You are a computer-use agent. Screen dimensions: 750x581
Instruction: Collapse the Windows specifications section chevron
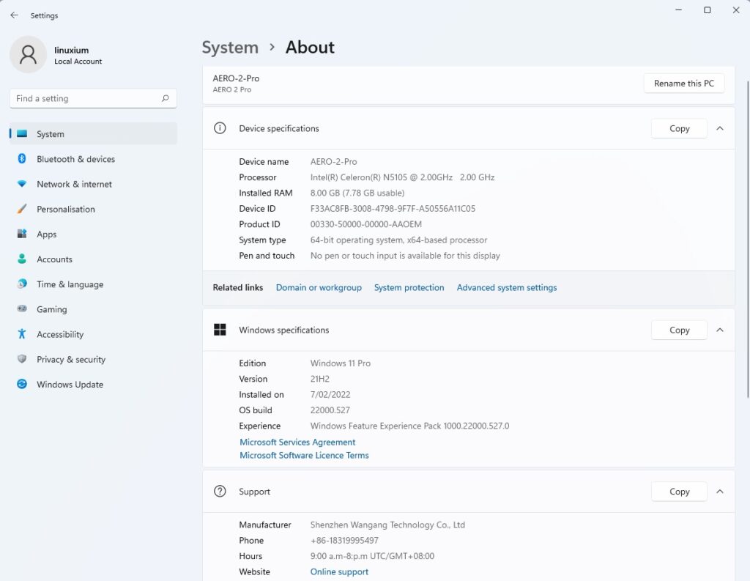[x=719, y=330]
